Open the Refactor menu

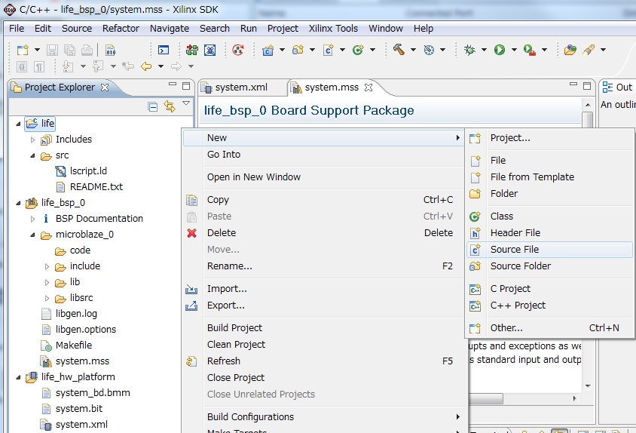(121, 29)
